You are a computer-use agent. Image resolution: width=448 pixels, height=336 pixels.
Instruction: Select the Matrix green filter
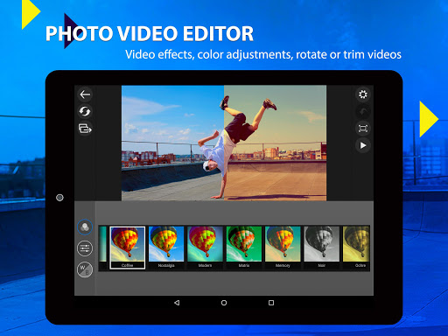tap(244, 248)
